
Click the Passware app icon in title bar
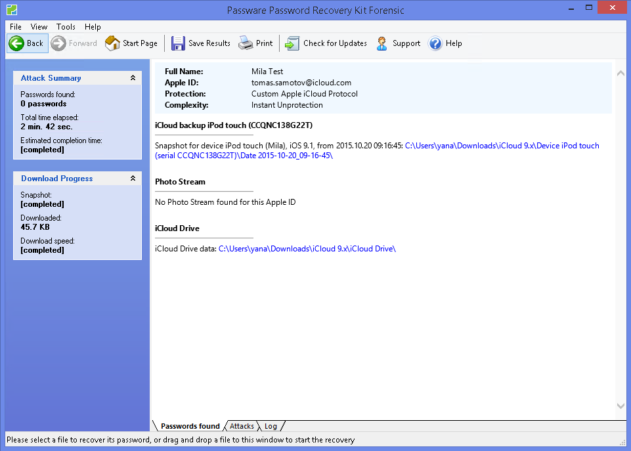tap(12, 10)
